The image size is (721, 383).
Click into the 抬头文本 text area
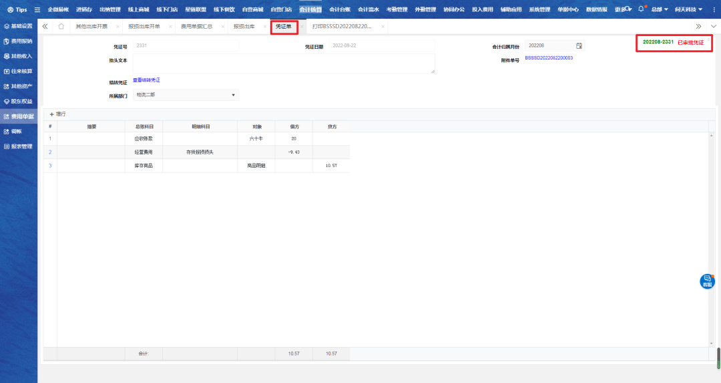coord(284,63)
